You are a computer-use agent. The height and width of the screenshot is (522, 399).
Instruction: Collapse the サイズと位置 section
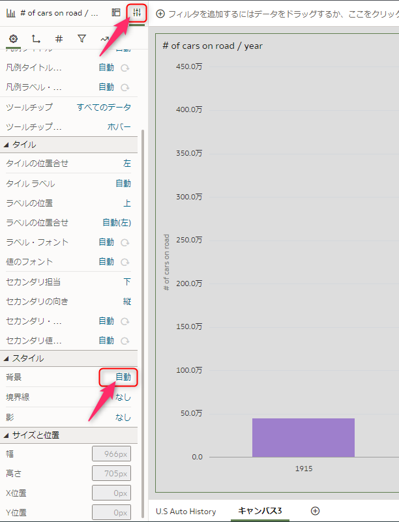click(x=6, y=435)
